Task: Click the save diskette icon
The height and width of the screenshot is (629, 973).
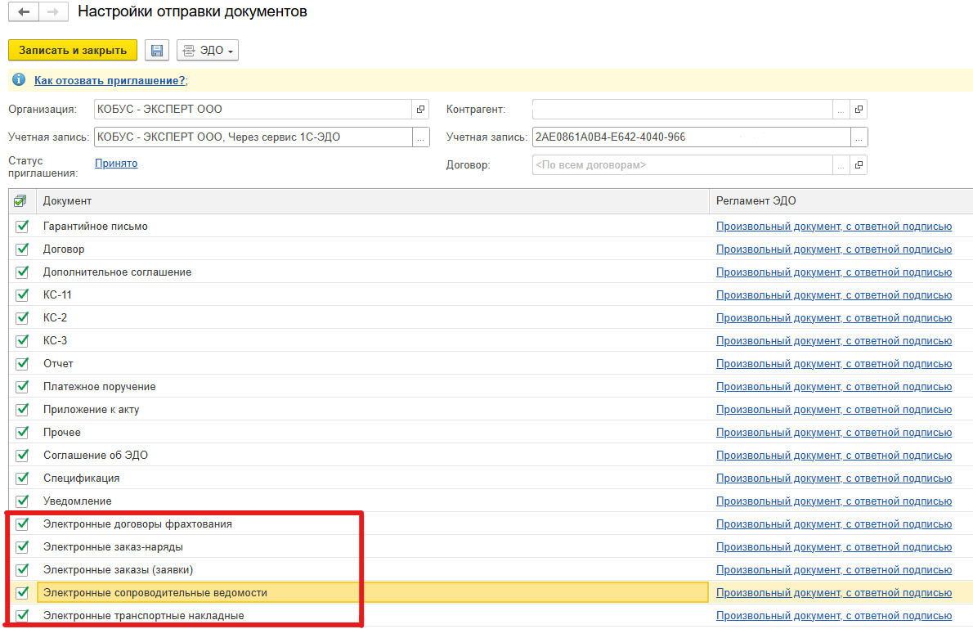Action: pyautogui.click(x=157, y=51)
